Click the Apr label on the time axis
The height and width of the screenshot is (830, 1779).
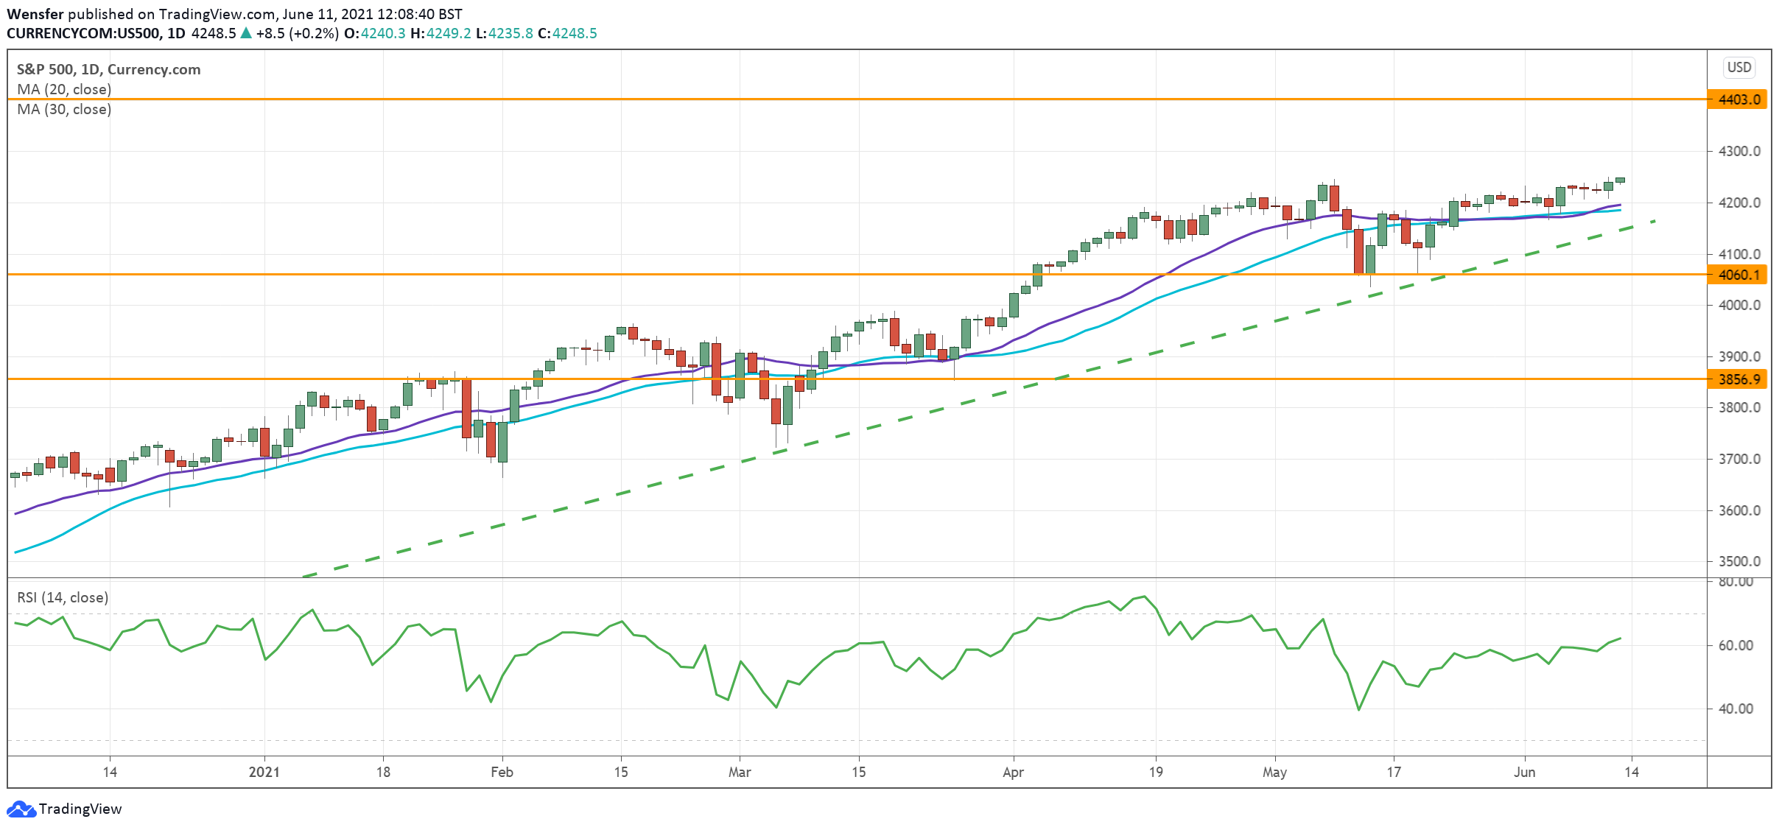coord(1013,773)
